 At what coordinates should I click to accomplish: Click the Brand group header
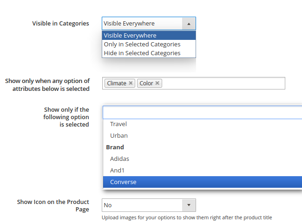click(115, 147)
